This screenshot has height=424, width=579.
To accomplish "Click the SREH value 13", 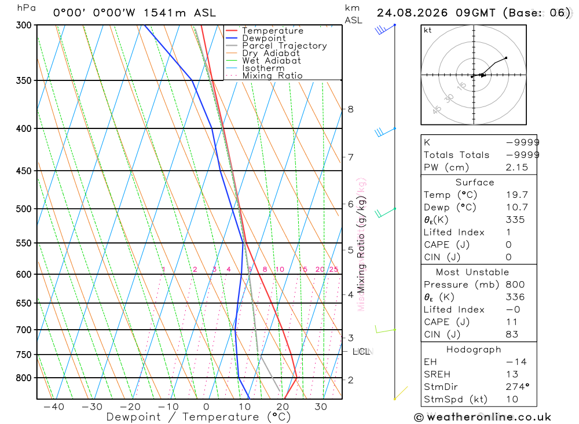I will [x=512, y=375].
